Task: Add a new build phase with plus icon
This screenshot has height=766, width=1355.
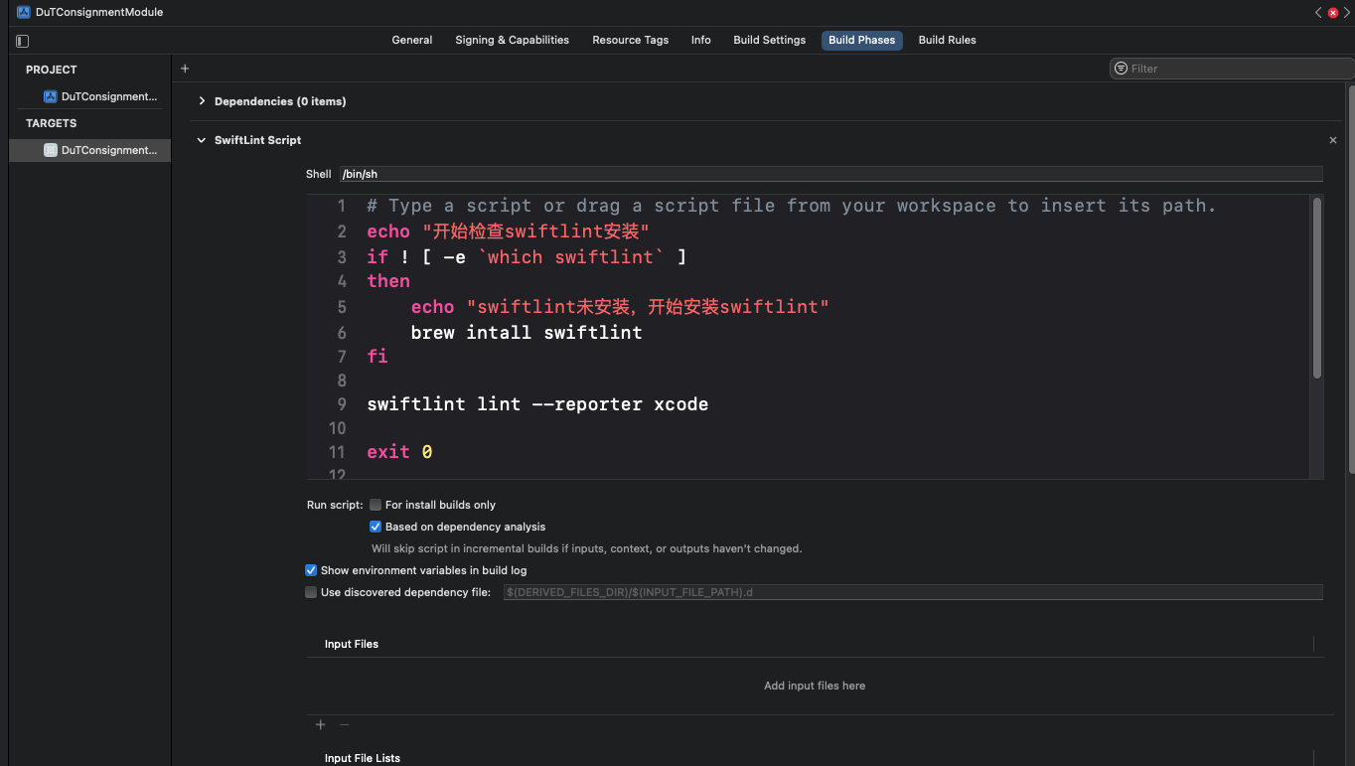Action: (185, 69)
